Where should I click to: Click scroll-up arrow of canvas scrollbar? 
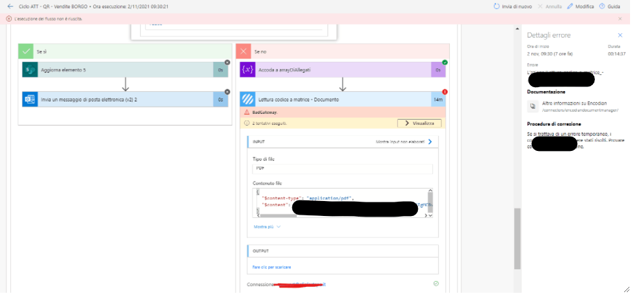pyautogui.click(x=517, y=28)
